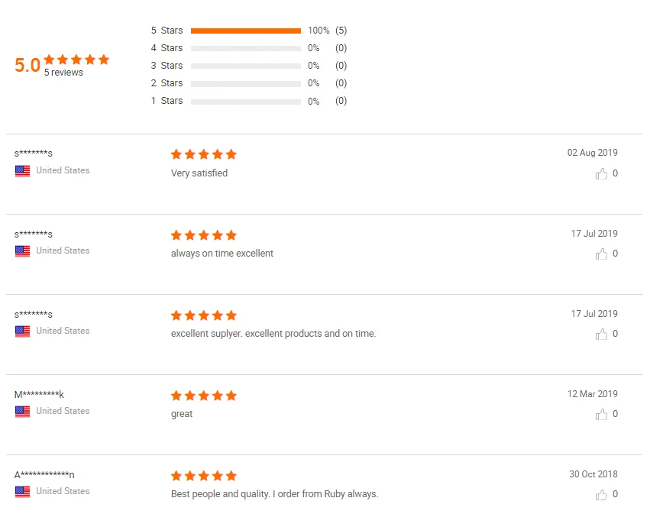Like the "Very satisfied" review with thumbs-up
Screen dimensions: 650x514
(601, 173)
